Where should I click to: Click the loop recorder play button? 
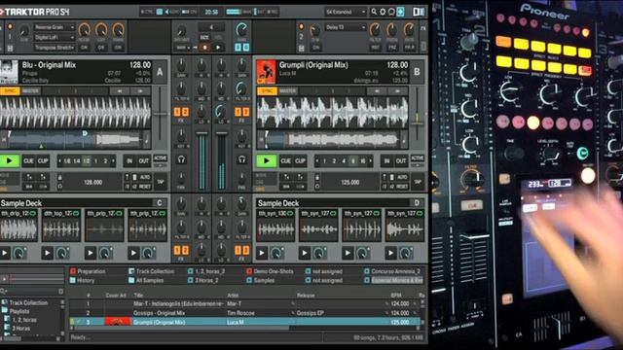(x=218, y=48)
